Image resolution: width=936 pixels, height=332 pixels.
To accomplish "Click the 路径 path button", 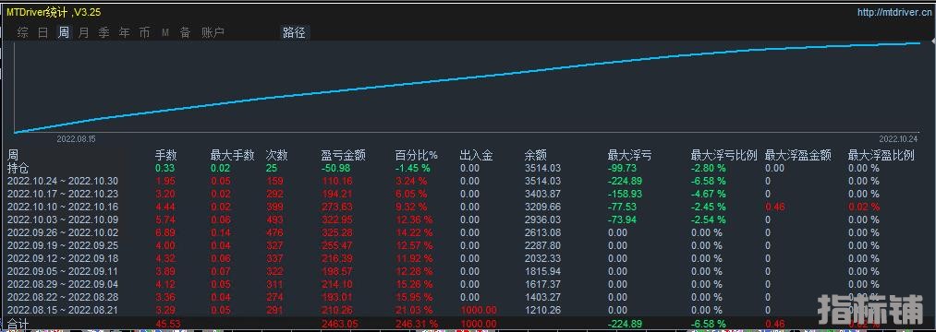I will click(x=295, y=33).
